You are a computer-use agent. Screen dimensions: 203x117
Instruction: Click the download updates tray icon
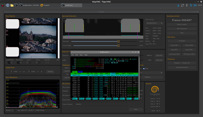(178, 5)
